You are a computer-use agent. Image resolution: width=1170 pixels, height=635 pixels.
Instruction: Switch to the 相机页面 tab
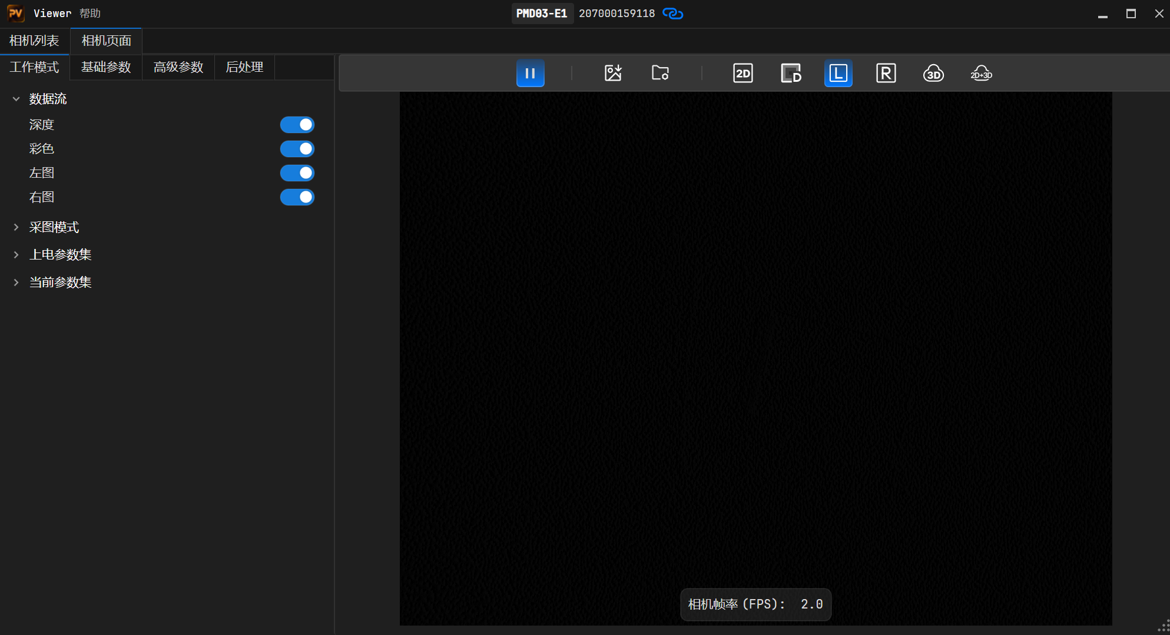coord(106,41)
